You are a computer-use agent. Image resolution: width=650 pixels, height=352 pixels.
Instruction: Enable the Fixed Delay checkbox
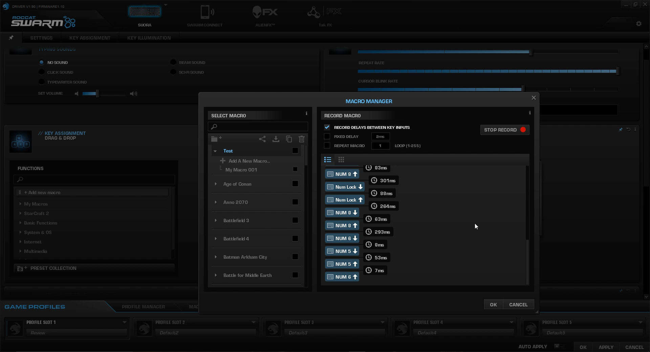327,136
